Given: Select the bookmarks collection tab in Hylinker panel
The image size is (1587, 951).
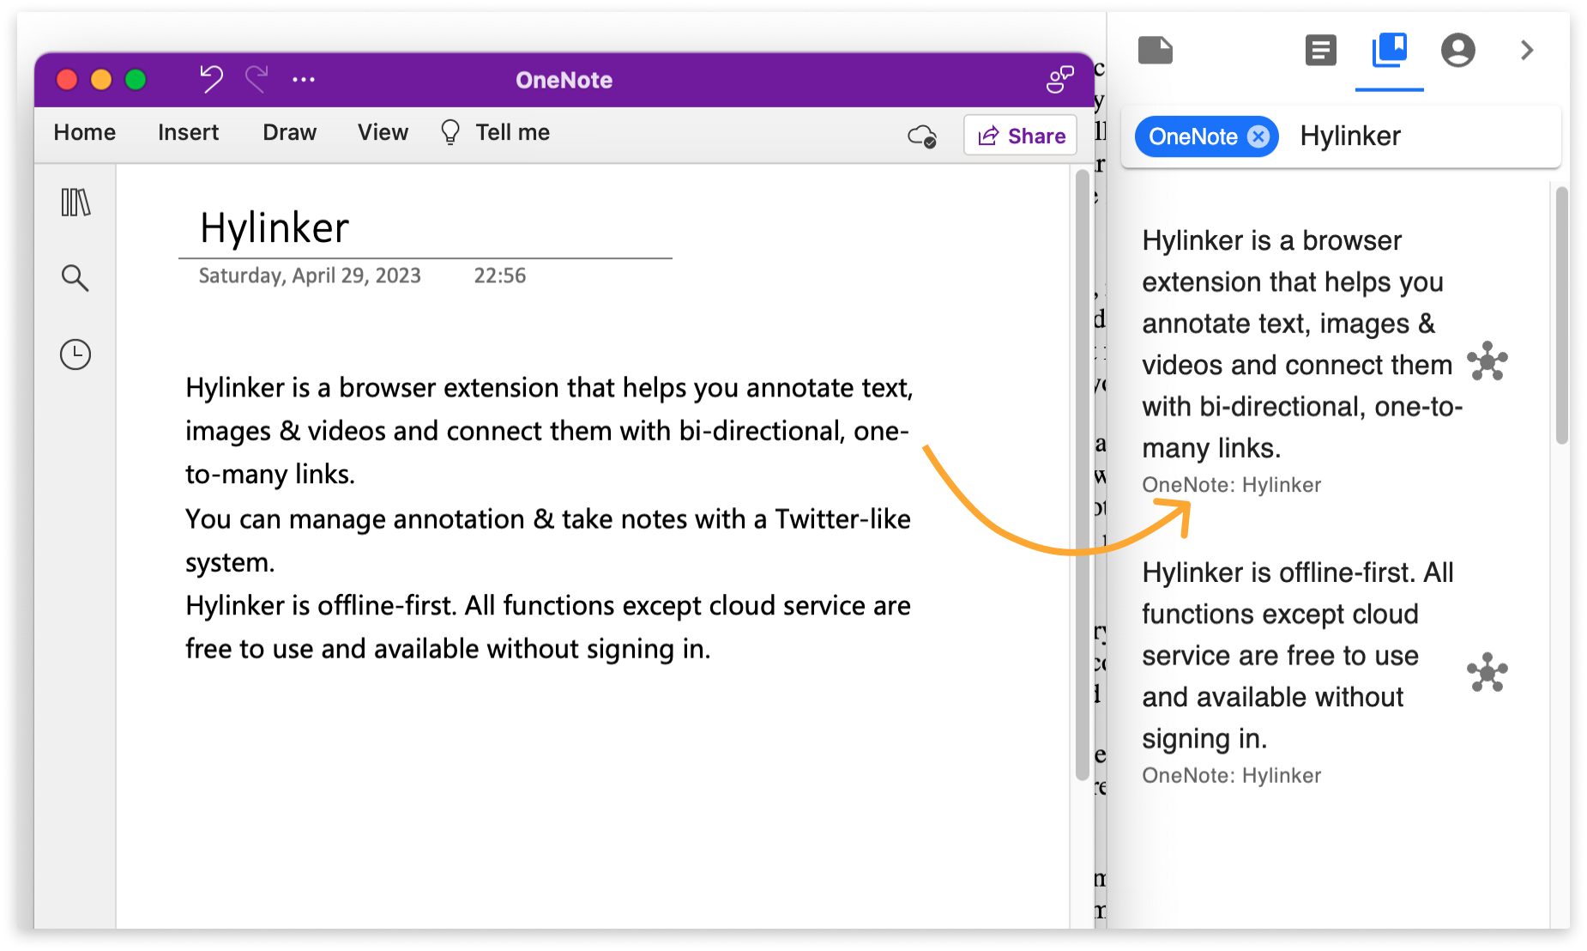Looking at the screenshot, I should click(x=1390, y=50).
